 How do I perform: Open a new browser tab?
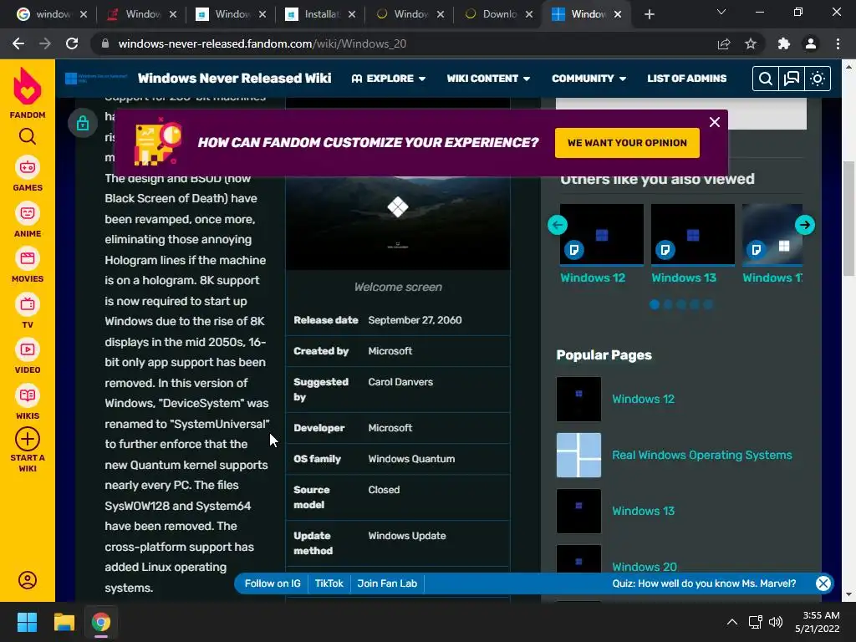pos(649,14)
